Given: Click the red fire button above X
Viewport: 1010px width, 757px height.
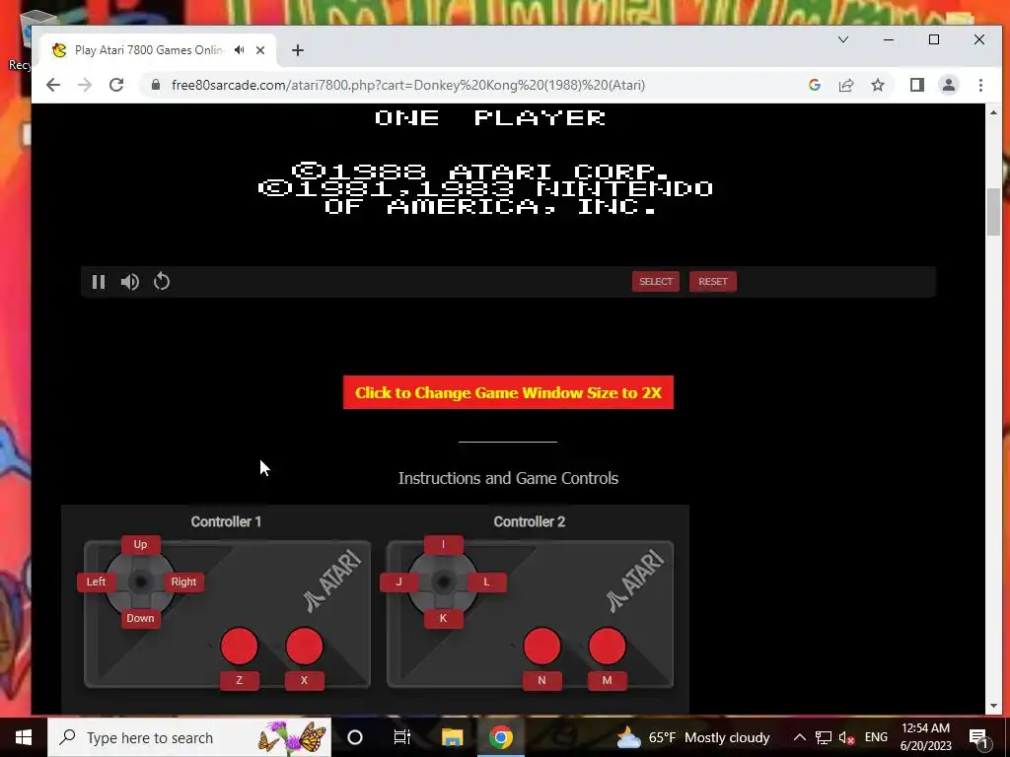Looking at the screenshot, I should 304,647.
